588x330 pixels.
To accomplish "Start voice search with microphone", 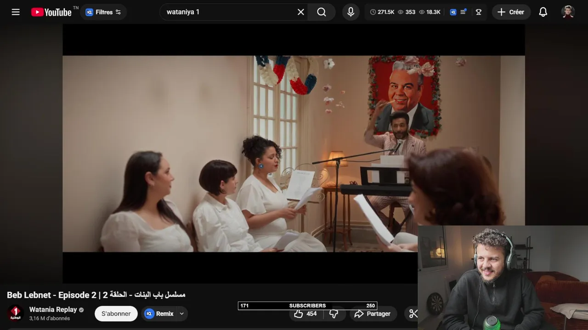I will click(351, 12).
